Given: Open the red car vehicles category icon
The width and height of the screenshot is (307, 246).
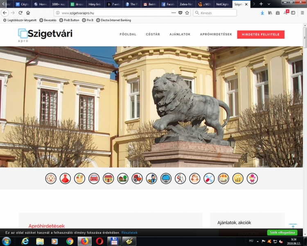Looking at the screenshot, I should (94, 178).
